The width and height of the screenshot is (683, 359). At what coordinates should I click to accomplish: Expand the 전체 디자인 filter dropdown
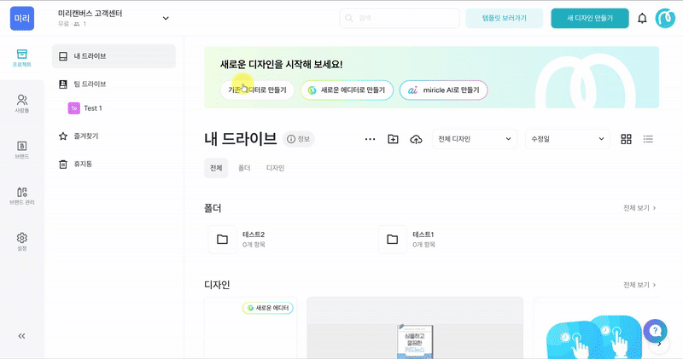tap(474, 139)
